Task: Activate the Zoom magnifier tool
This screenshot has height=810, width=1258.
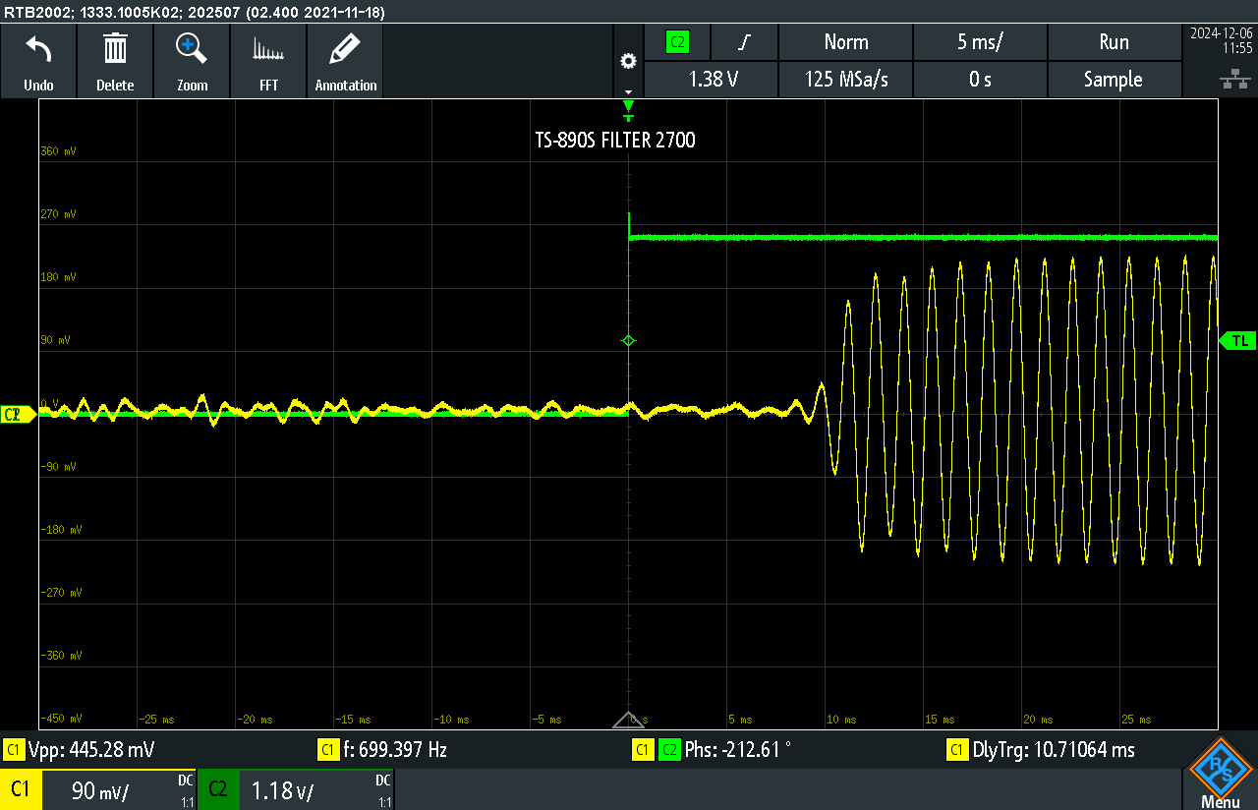Action: pos(192,49)
